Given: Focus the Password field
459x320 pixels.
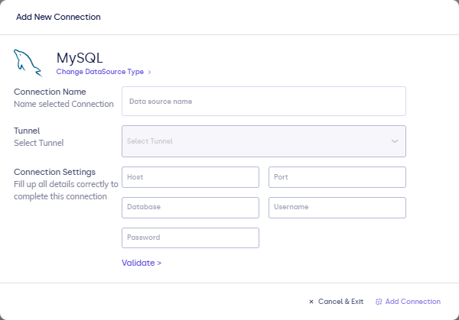Looking at the screenshot, I should click(x=190, y=238).
